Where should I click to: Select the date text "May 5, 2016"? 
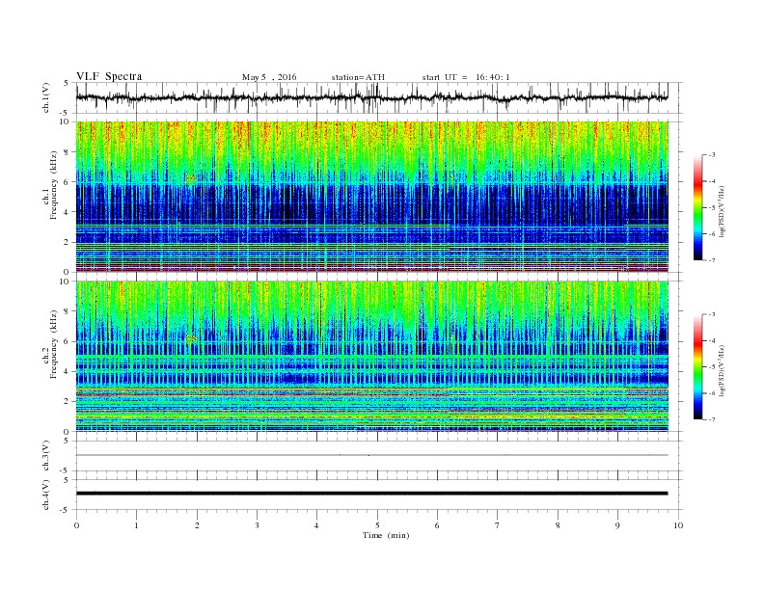[269, 77]
